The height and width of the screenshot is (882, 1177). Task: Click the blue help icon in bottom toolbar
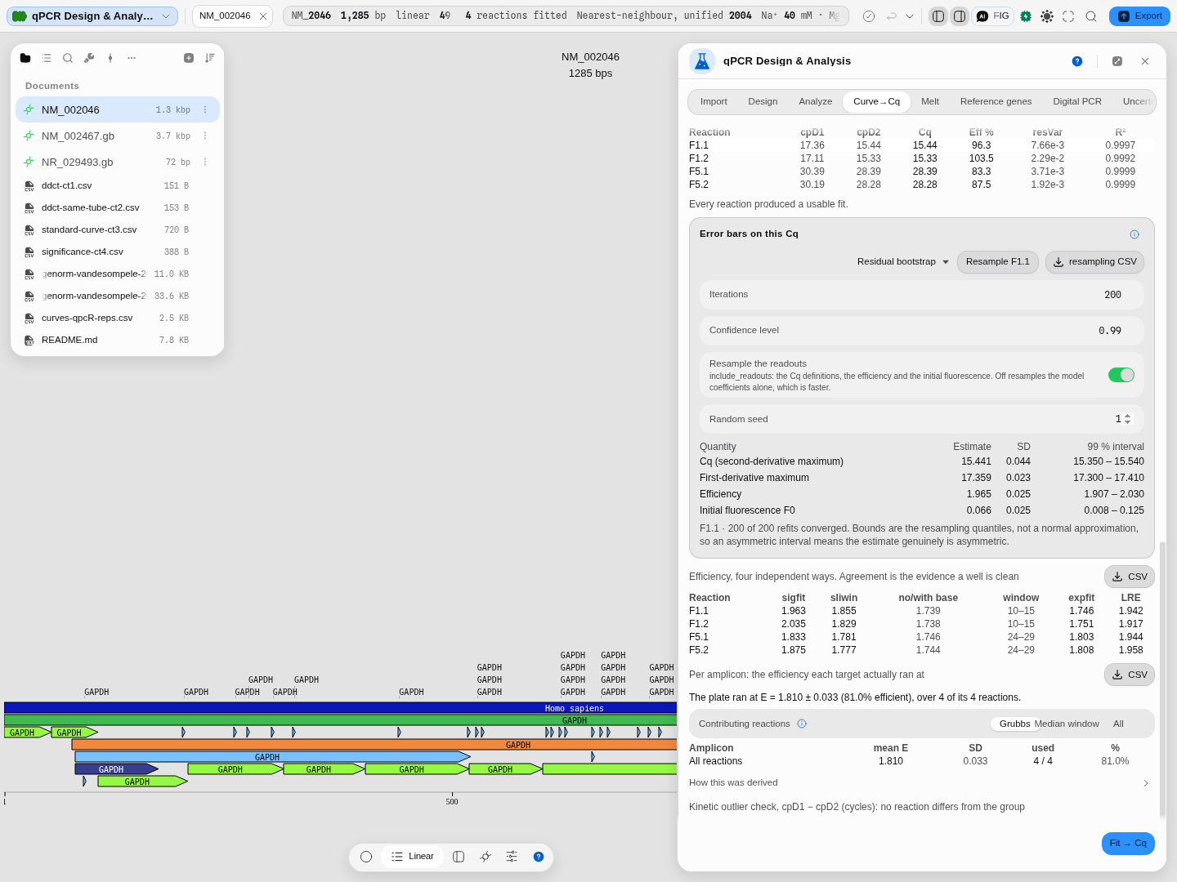539,857
